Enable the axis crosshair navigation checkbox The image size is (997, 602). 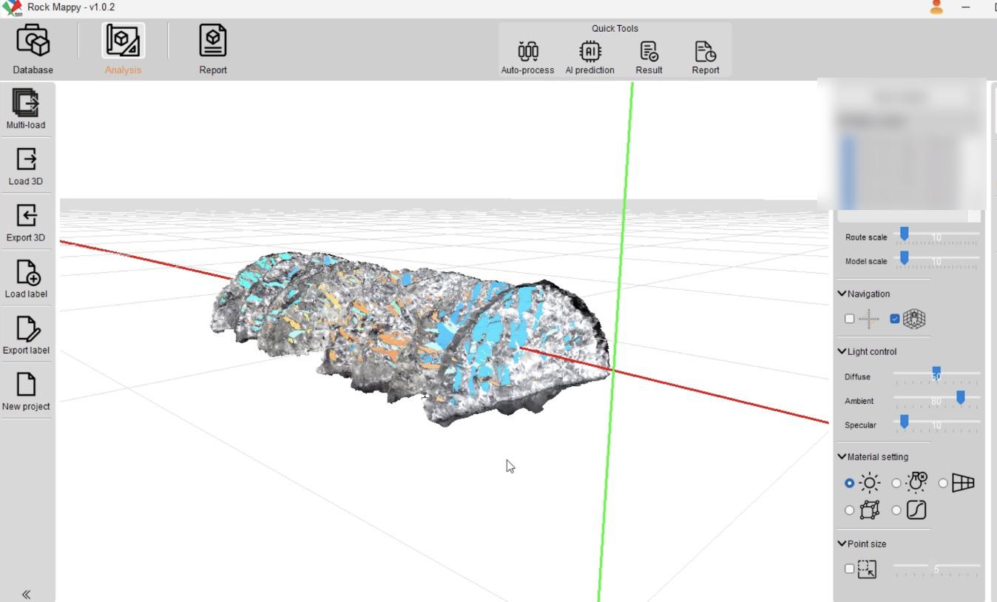(x=849, y=319)
